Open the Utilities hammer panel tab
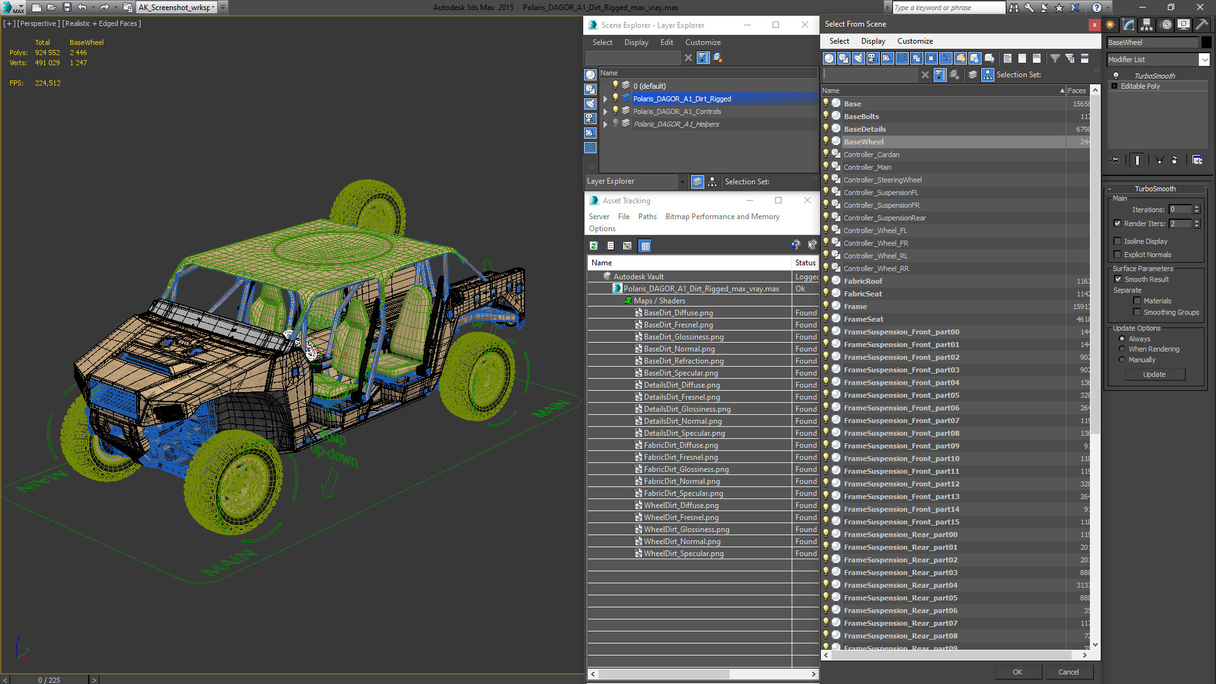This screenshot has height=684, width=1216. pyautogui.click(x=1201, y=25)
